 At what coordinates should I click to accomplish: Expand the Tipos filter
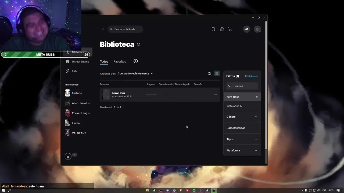tap(242, 139)
